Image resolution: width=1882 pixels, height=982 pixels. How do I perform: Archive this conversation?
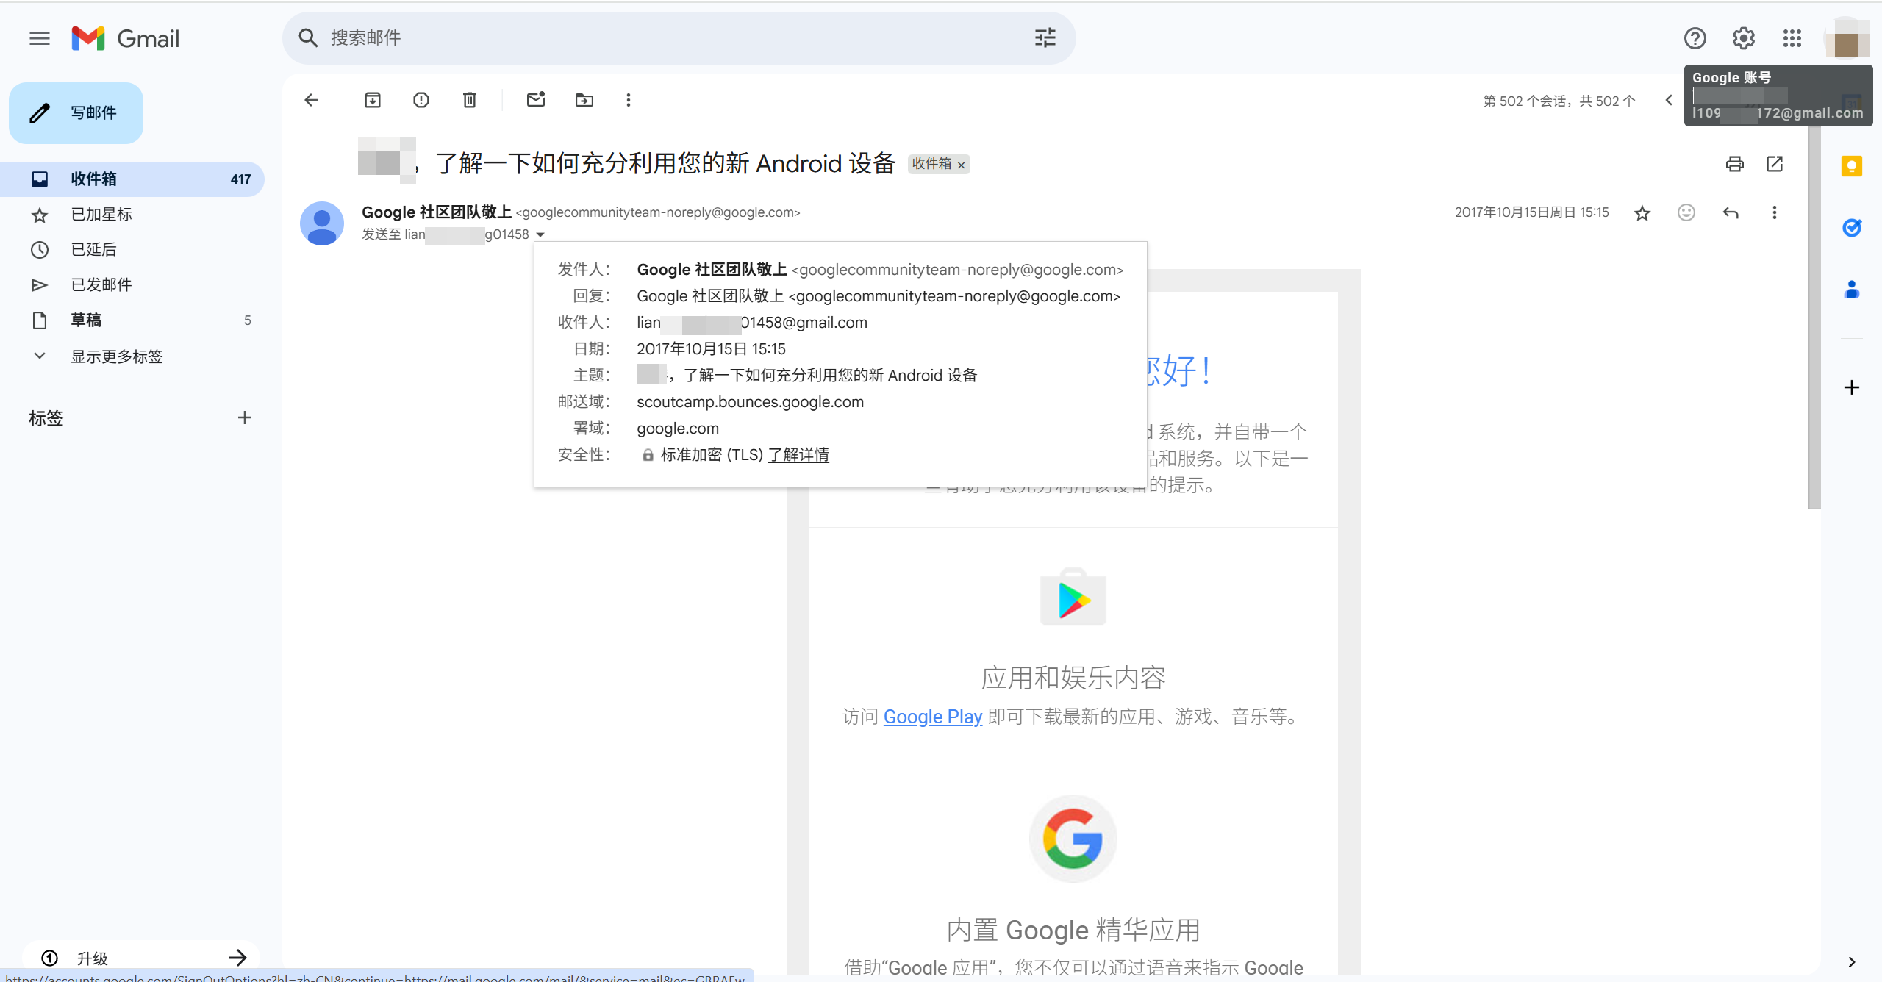click(x=373, y=100)
